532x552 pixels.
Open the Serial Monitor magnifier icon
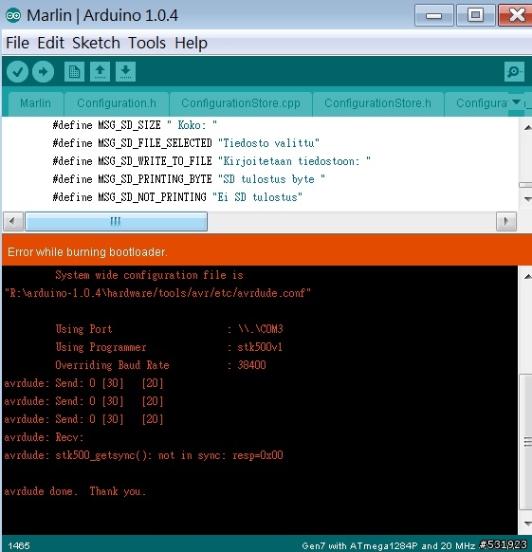[x=514, y=72]
